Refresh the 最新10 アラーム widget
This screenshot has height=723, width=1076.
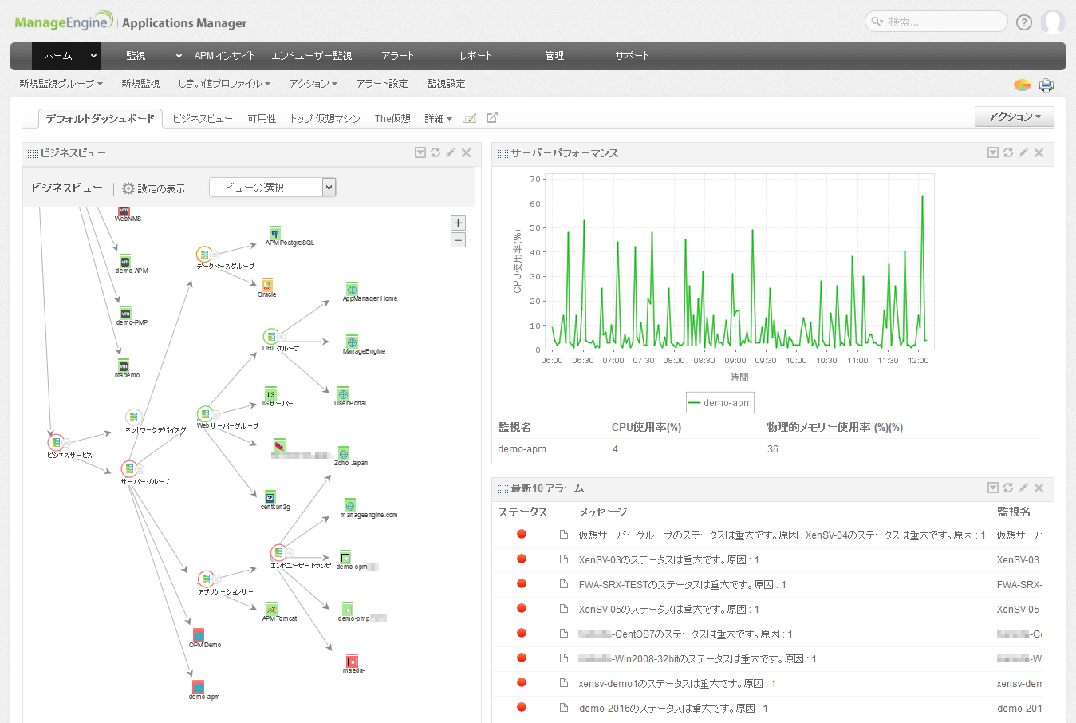(1008, 488)
